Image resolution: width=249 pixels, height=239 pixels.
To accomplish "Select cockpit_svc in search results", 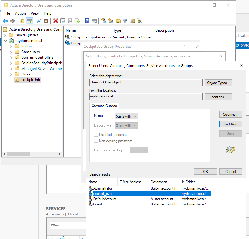I will 150,194.
